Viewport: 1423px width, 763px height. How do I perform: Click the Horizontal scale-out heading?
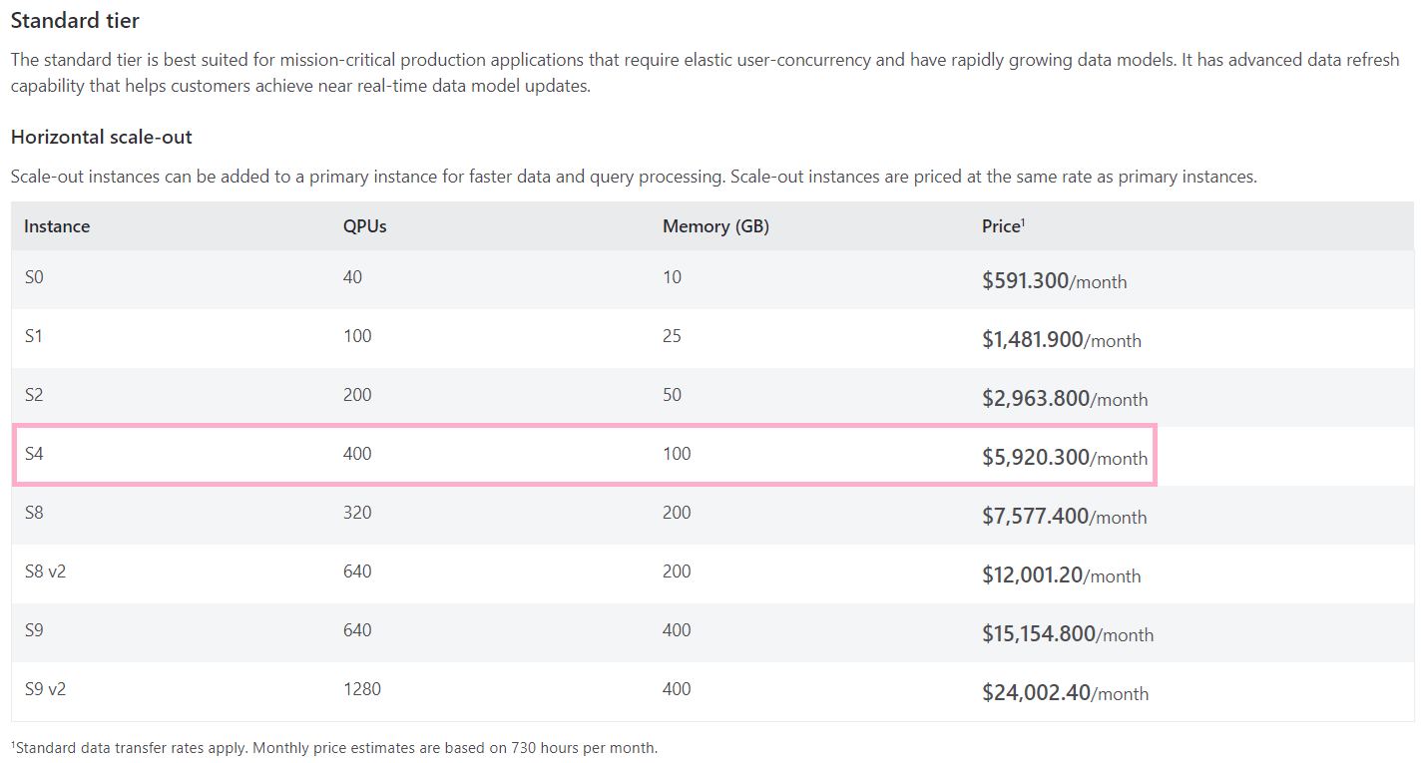[102, 137]
